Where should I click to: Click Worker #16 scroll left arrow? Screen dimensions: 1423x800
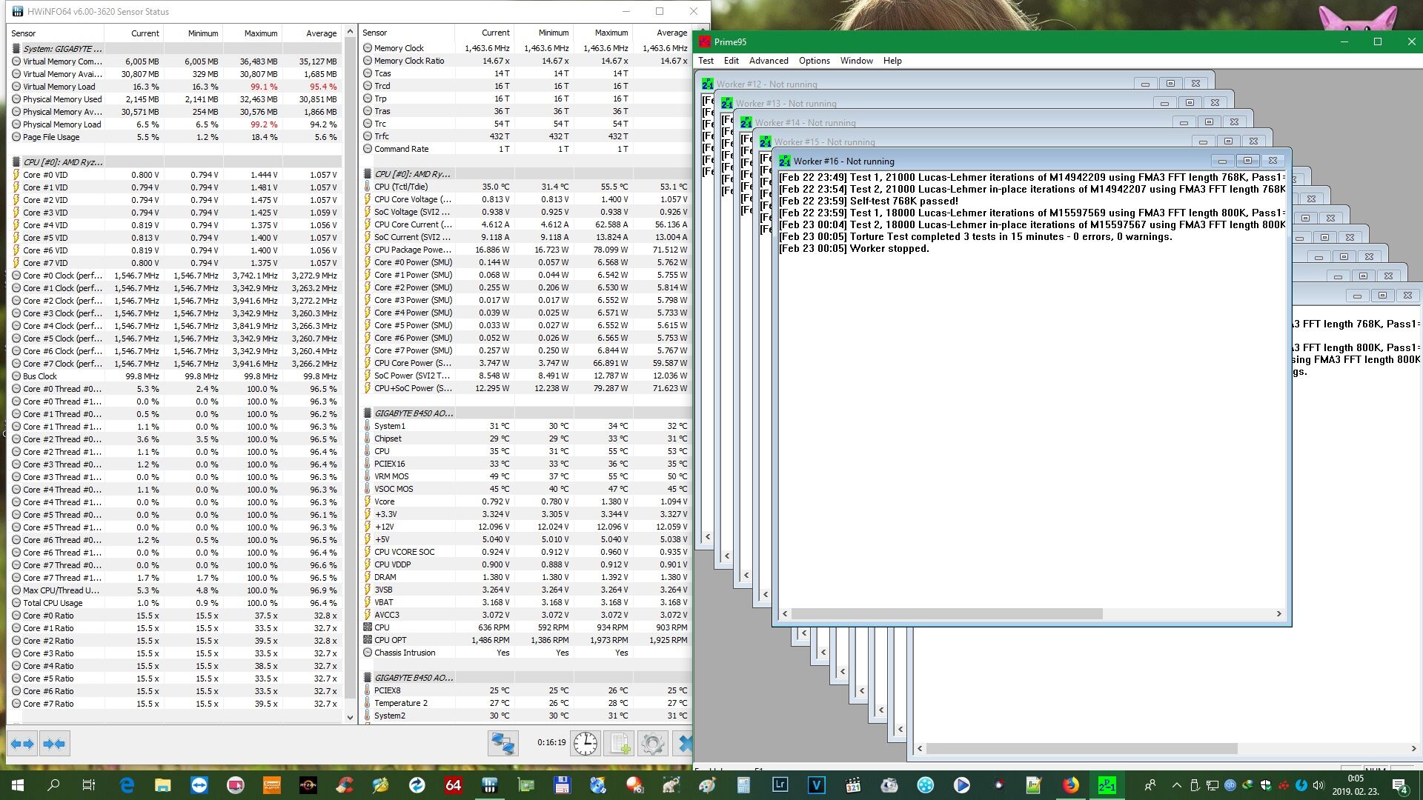[x=785, y=614]
